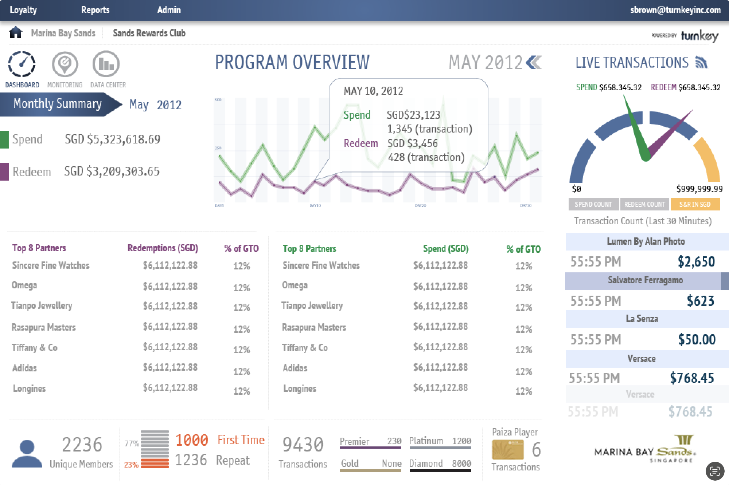This screenshot has width=729, height=485.
Task: Click the 1000 First Time members stat
Action: [x=220, y=440]
